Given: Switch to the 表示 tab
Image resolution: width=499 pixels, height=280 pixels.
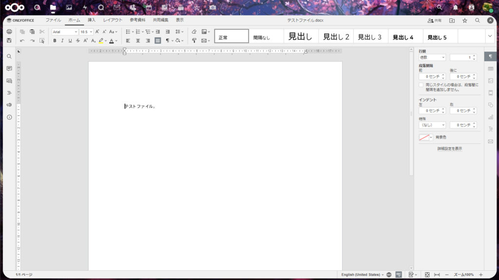Looking at the screenshot, I should [x=180, y=20].
